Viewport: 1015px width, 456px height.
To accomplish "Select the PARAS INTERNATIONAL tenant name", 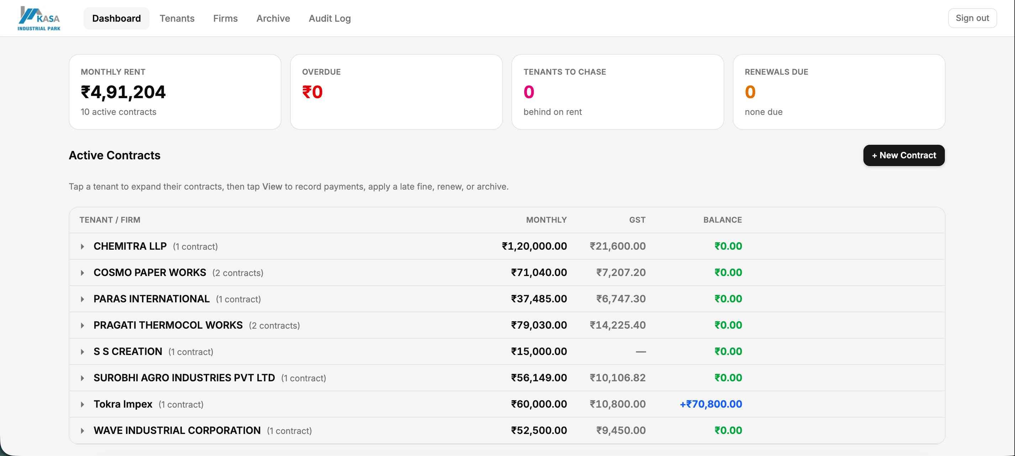I will coord(151,299).
